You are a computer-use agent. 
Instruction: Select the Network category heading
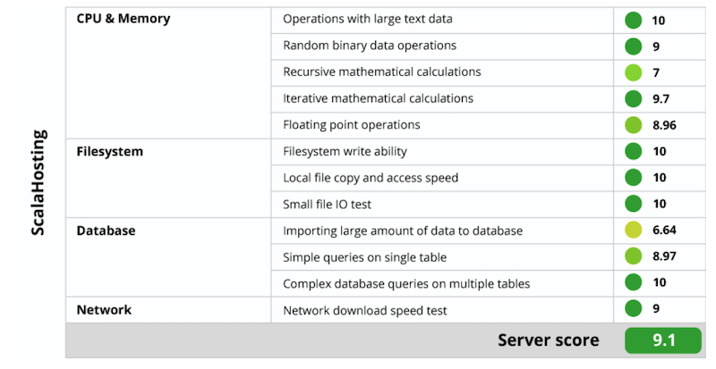(104, 309)
